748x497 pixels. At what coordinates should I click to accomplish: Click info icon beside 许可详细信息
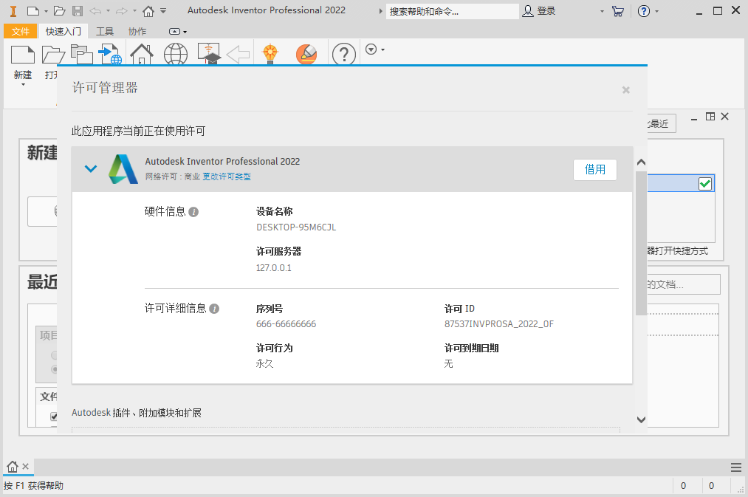pos(214,309)
